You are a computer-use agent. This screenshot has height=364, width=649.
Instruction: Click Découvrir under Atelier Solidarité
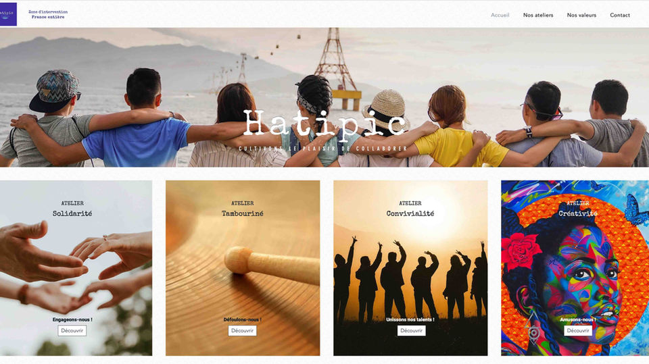pyautogui.click(x=72, y=330)
